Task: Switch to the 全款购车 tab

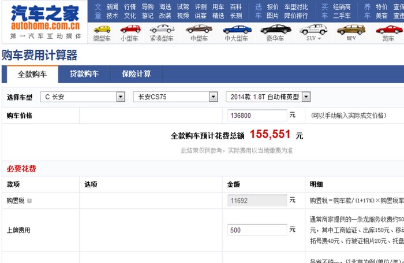Action: [32, 75]
